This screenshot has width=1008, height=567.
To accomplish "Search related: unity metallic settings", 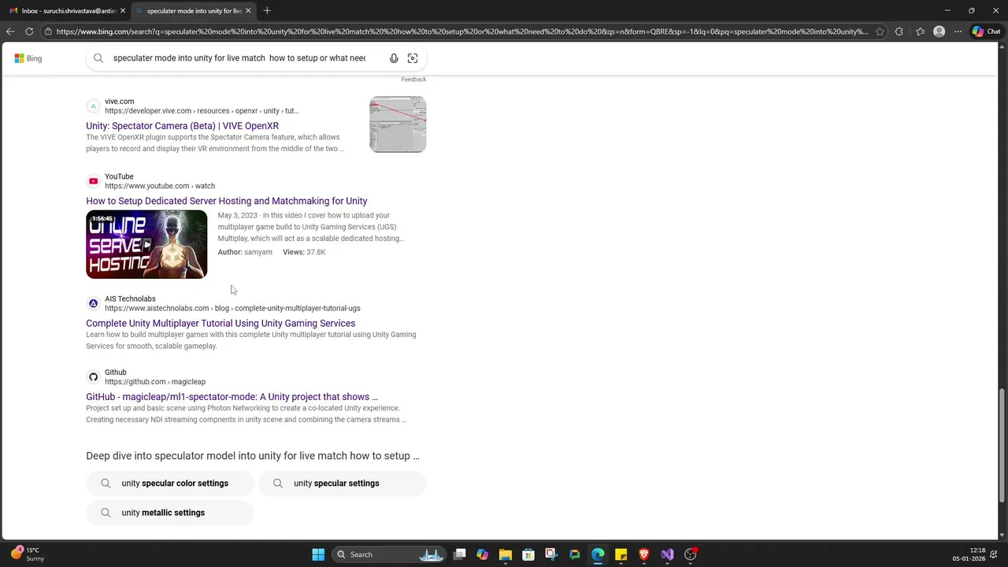I will click(x=170, y=513).
